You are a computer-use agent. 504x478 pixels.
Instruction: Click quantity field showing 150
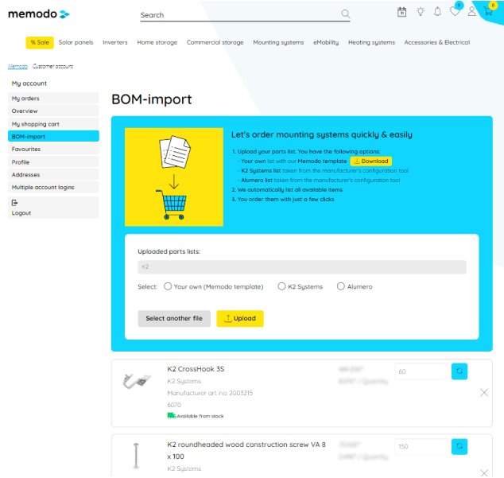(422, 446)
